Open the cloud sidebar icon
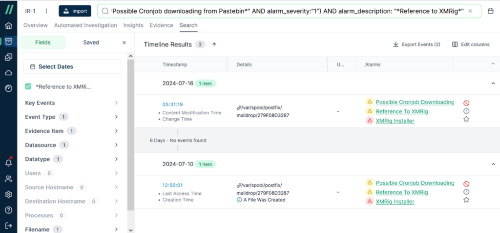500x233 pixels. point(9,73)
